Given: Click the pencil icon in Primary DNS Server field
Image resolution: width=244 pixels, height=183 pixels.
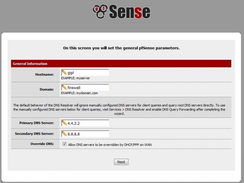Looking at the screenshot, I should tap(64, 123).
